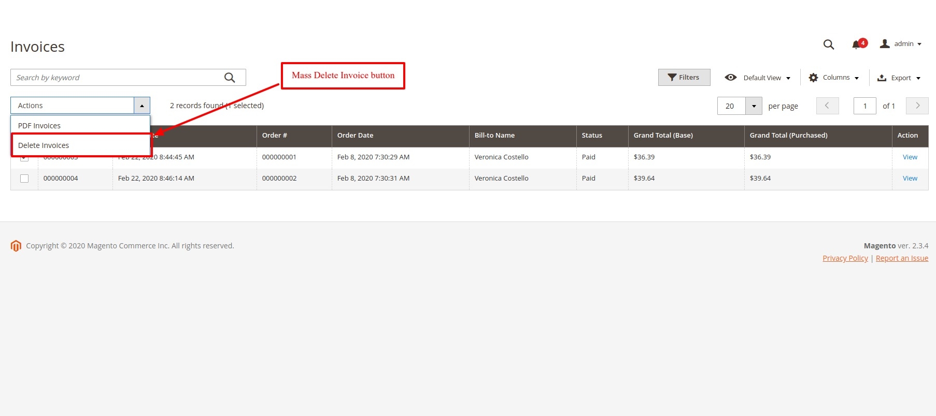Click the funnel icon on Filters
Screen dimensions: 936x416
point(672,77)
